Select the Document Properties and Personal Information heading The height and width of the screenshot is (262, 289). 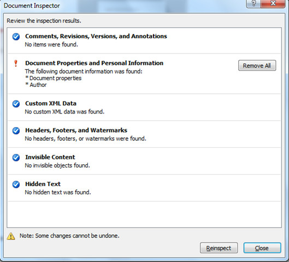pos(94,63)
